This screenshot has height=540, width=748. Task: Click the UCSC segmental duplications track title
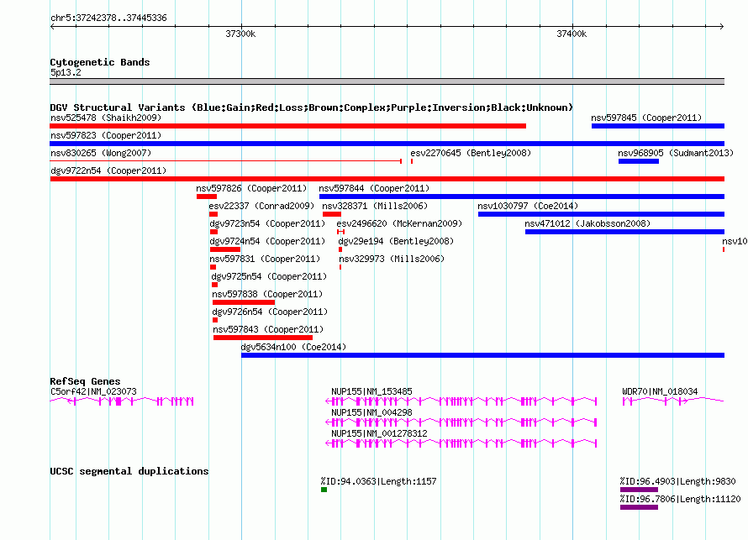pos(129,471)
